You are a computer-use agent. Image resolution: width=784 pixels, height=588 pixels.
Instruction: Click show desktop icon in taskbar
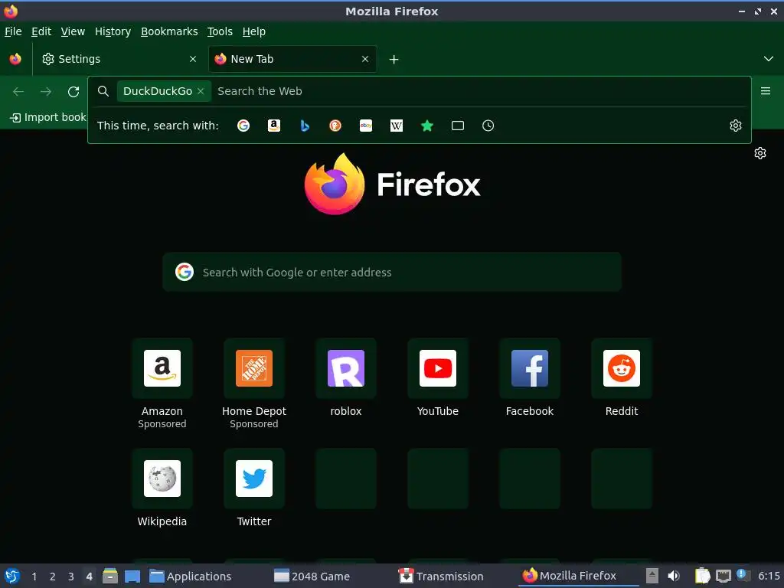[x=132, y=576]
